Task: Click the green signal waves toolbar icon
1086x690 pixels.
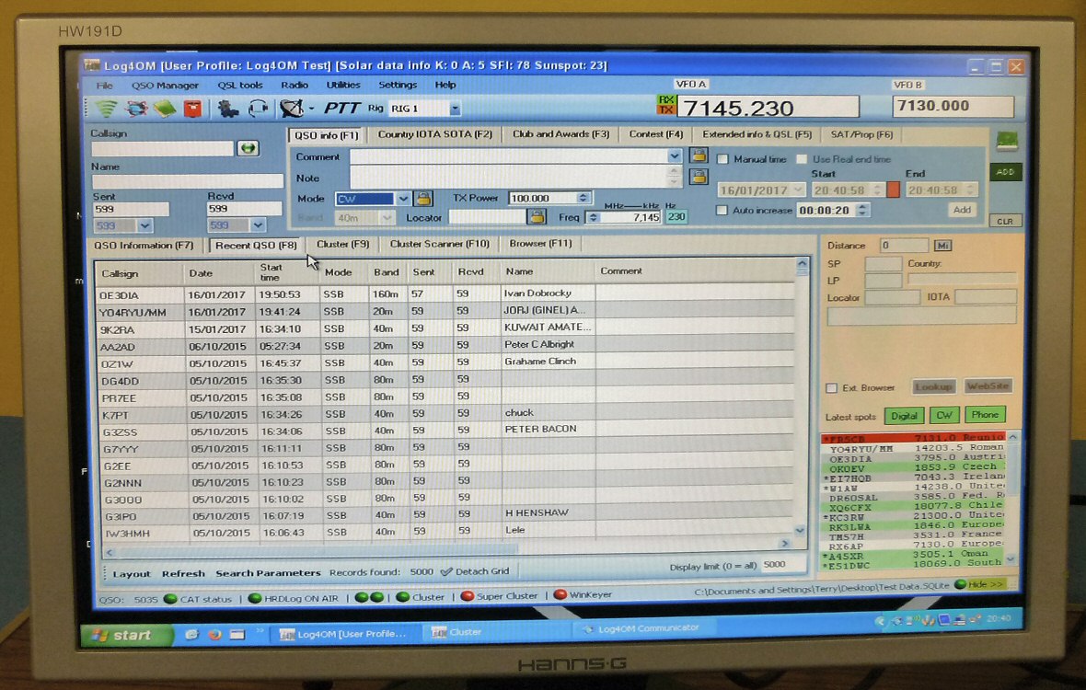Action: [107, 108]
